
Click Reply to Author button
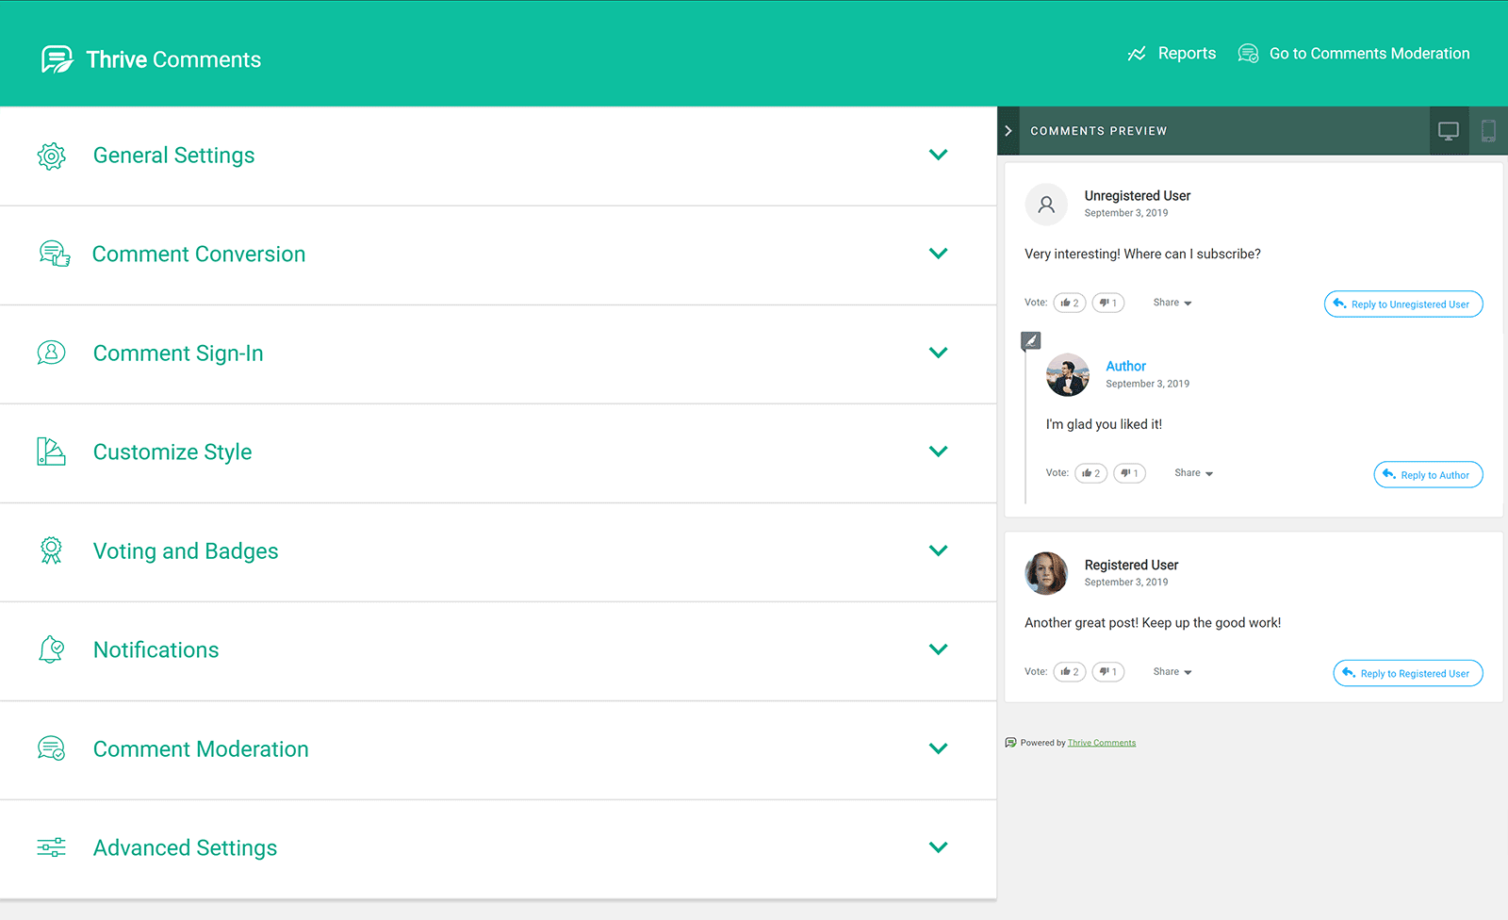pos(1429,475)
